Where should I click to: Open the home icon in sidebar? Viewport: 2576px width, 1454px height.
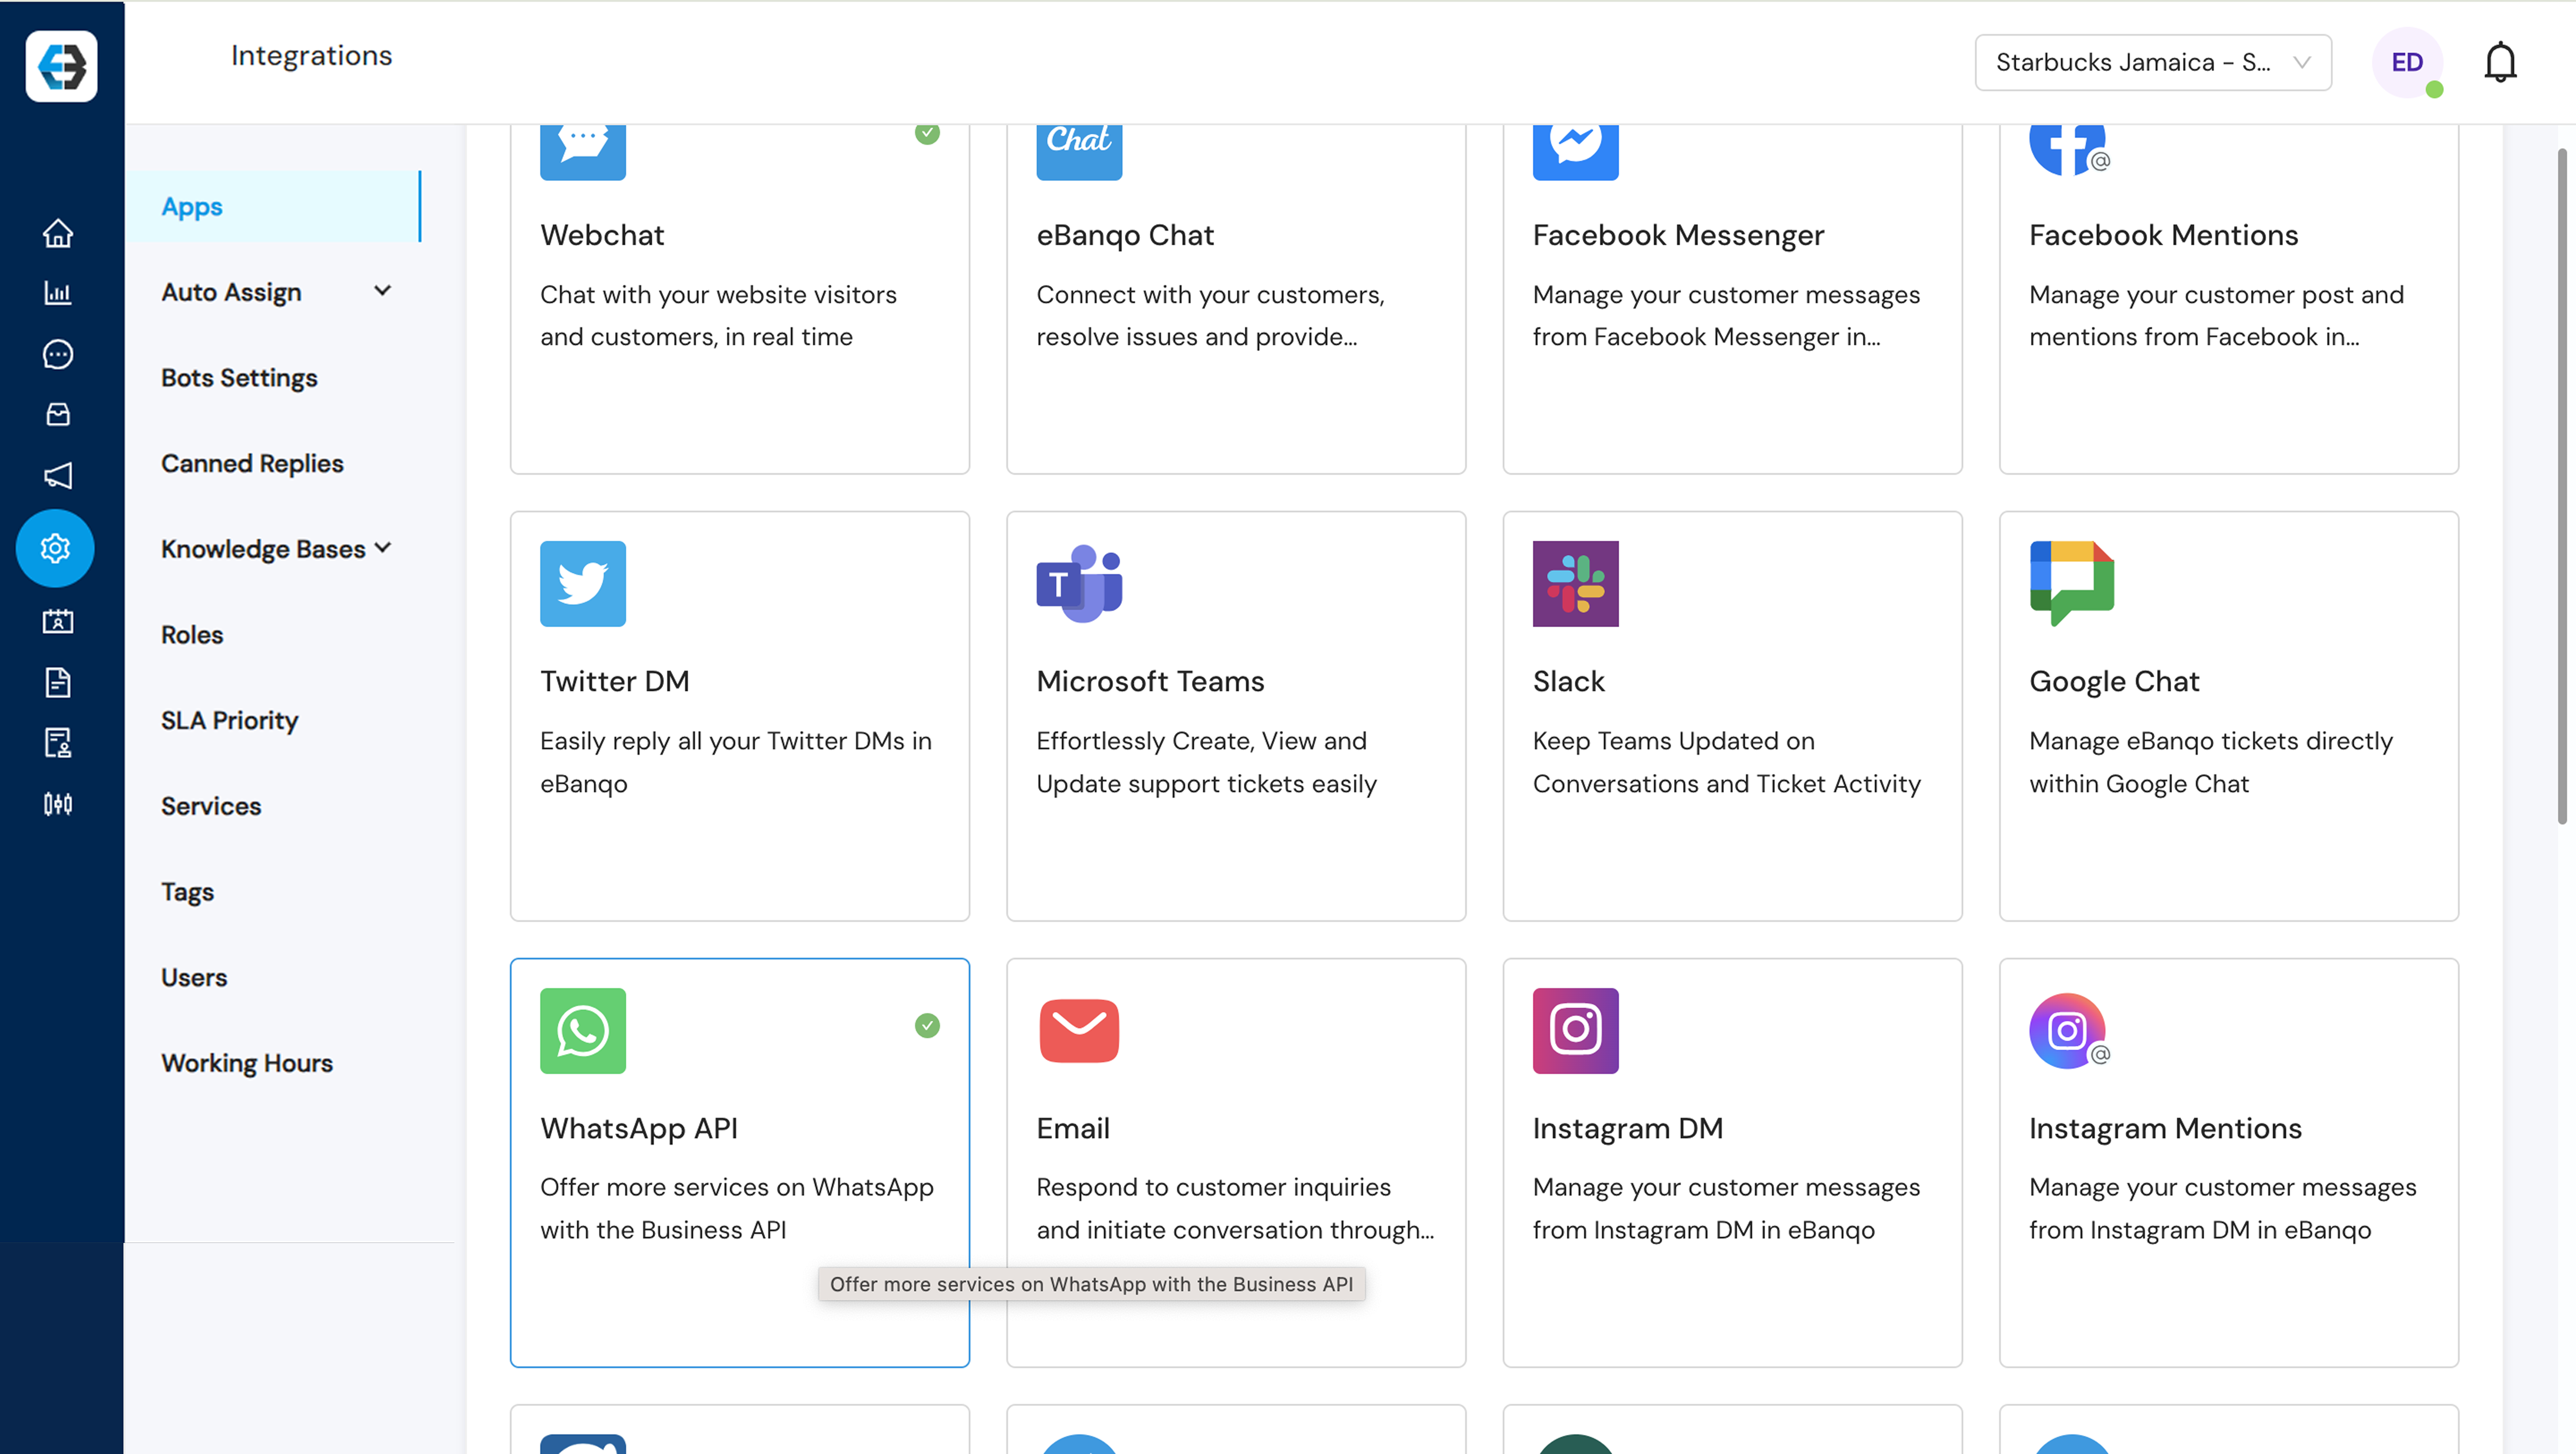(58, 233)
